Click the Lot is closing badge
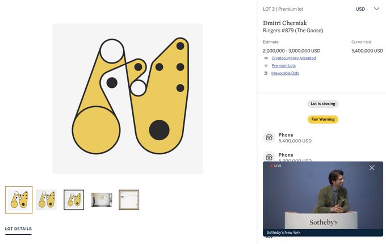Viewport: 386px width, 244px height. coord(323,103)
